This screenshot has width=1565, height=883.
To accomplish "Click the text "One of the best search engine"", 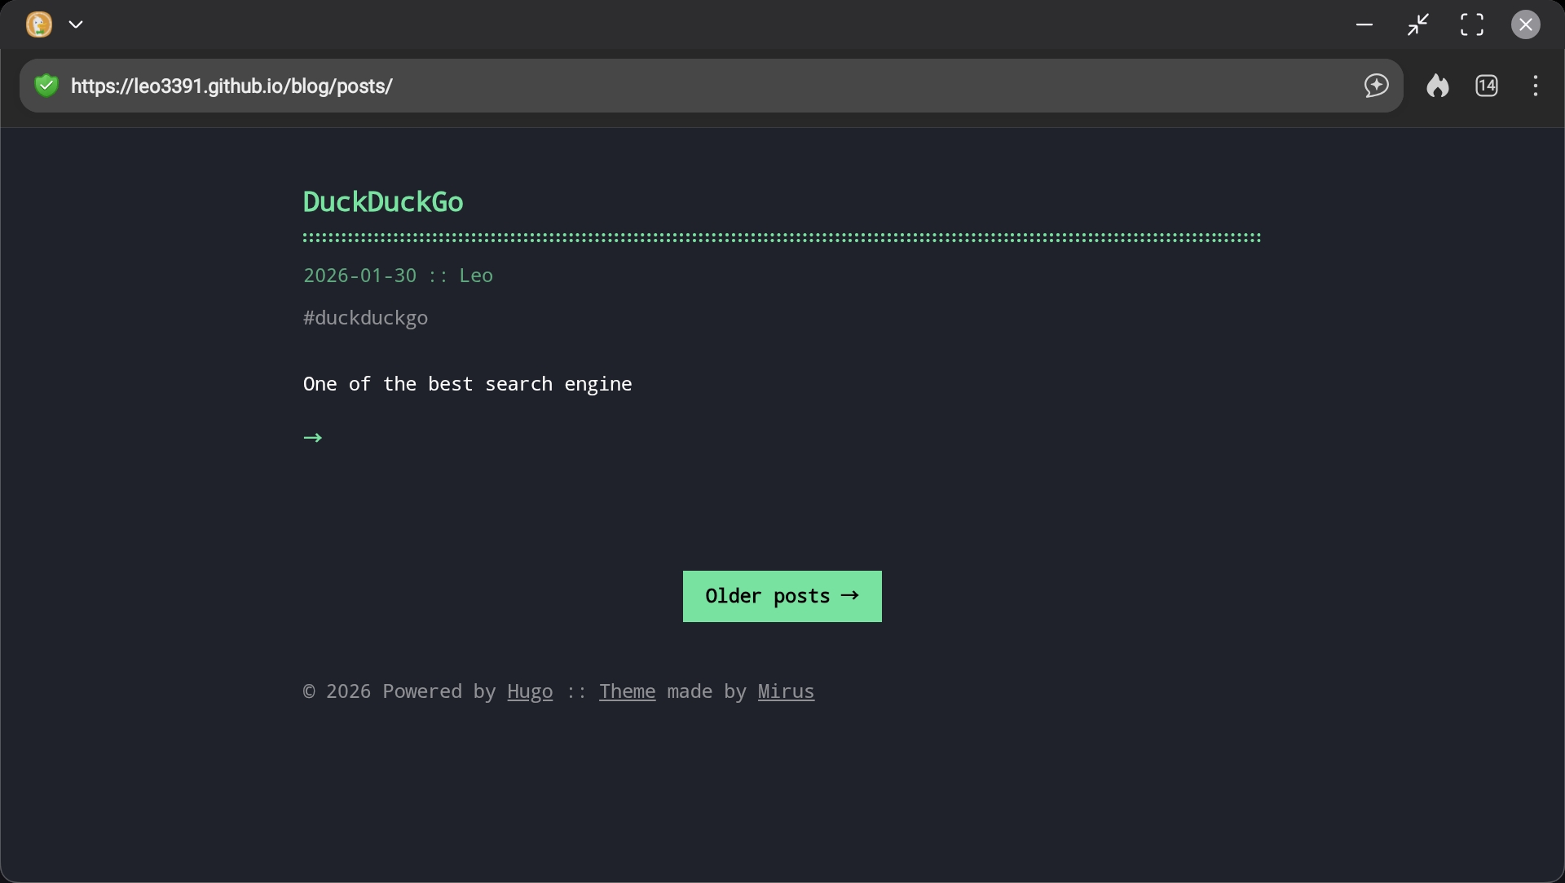I will click(x=468, y=384).
